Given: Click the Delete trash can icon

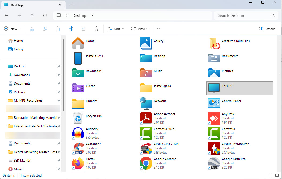Looking at the screenshot, I should click(96, 29).
